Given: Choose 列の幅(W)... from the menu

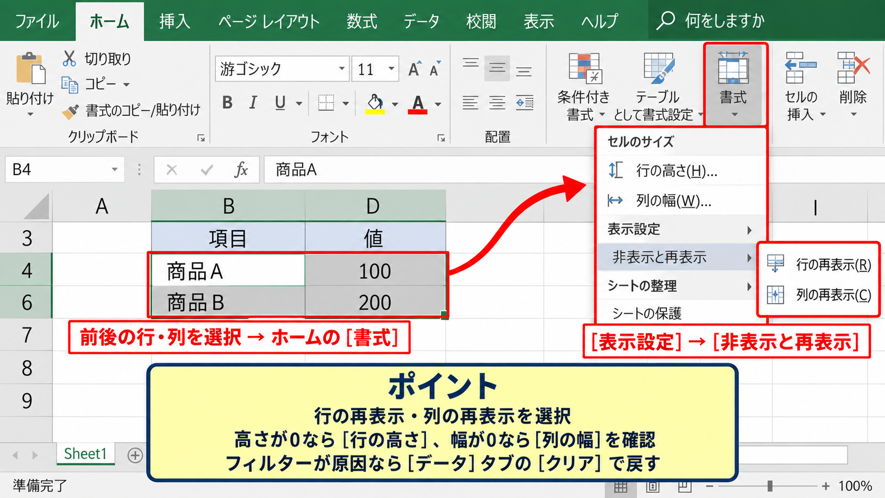Looking at the screenshot, I should (x=681, y=200).
